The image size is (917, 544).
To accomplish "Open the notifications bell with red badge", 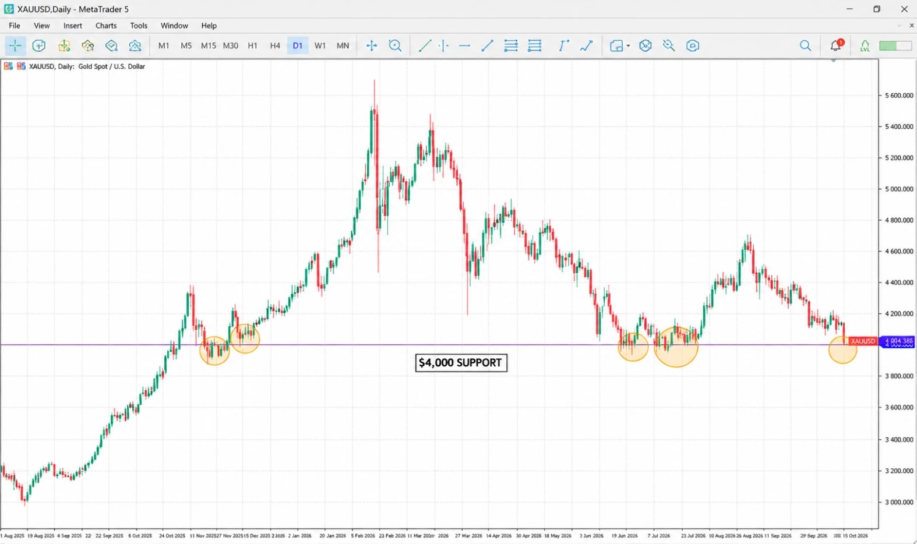I will pos(836,45).
